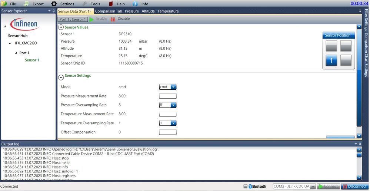Pin the Sensor Explorer panel
The width and height of the screenshot is (370, 191).
tap(54, 11)
